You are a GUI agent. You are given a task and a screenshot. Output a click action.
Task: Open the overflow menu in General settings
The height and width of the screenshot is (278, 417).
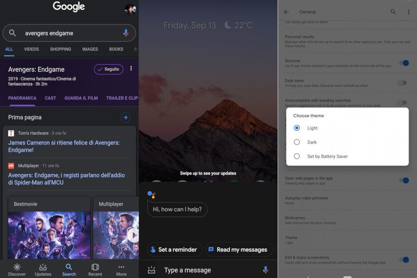pos(409,12)
